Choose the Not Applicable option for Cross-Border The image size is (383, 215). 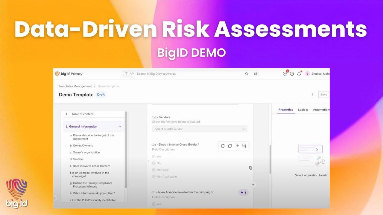click(154, 177)
